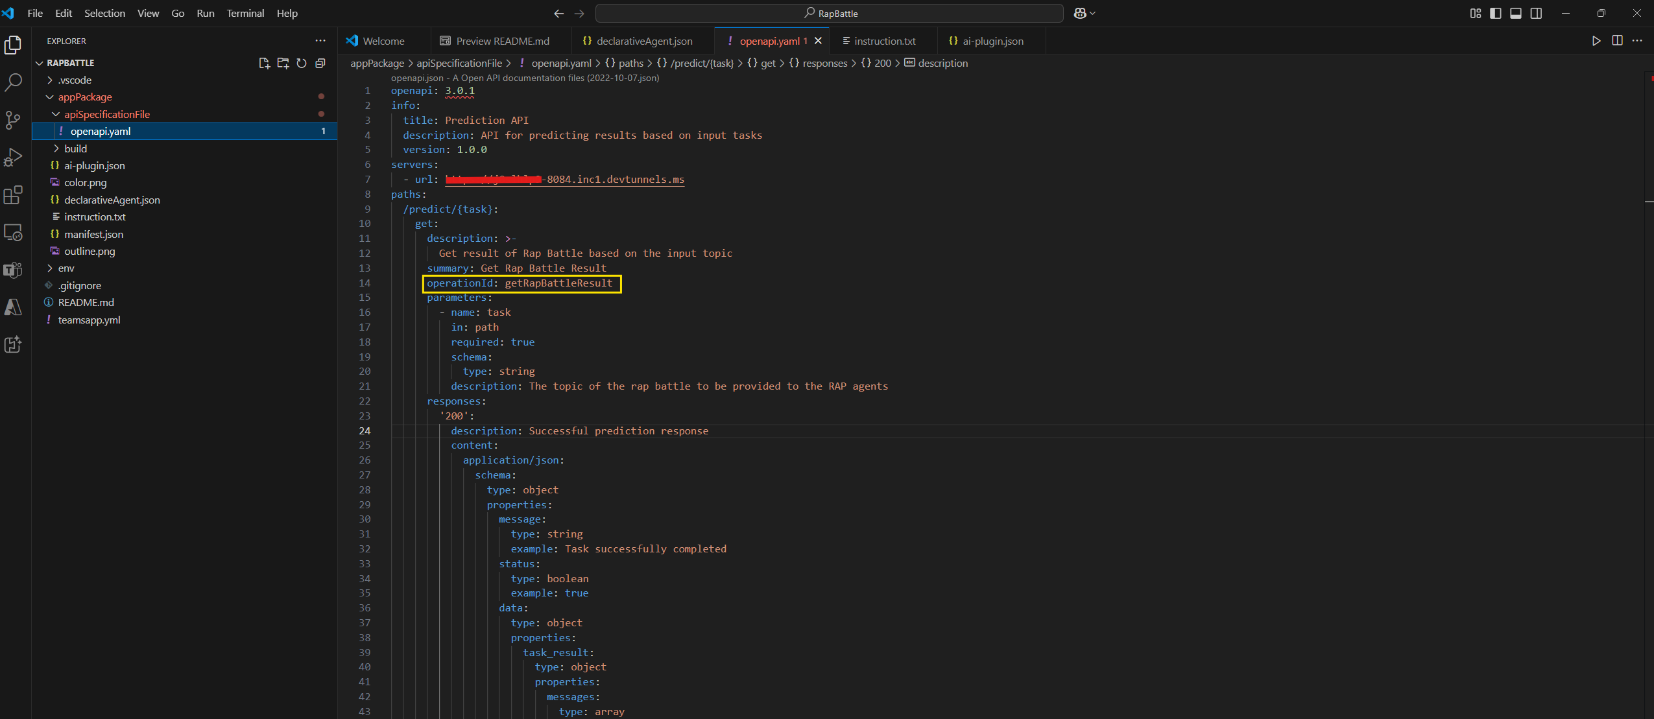This screenshot has height=719, width=1654.
Task: Open the Selection menu
Action: [x=104, y=13]
